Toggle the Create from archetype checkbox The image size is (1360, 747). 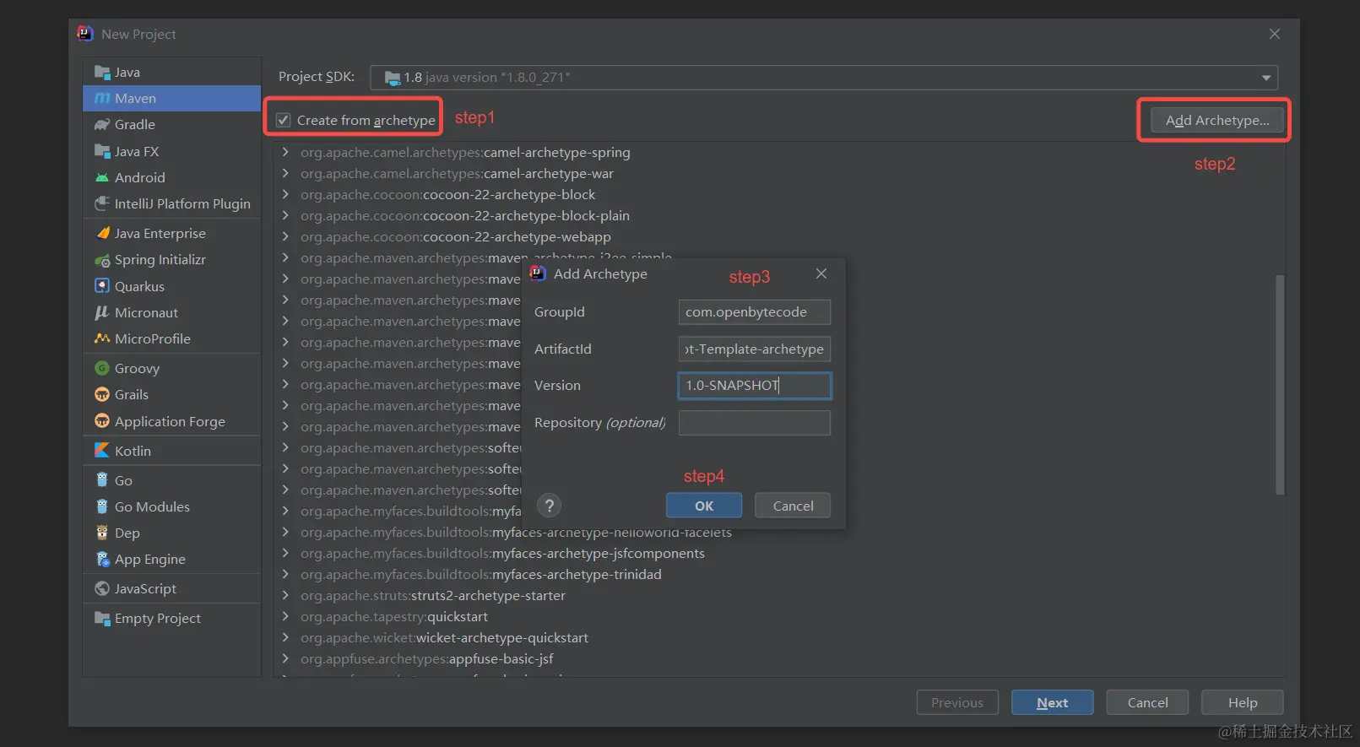(x=284, y=120)
